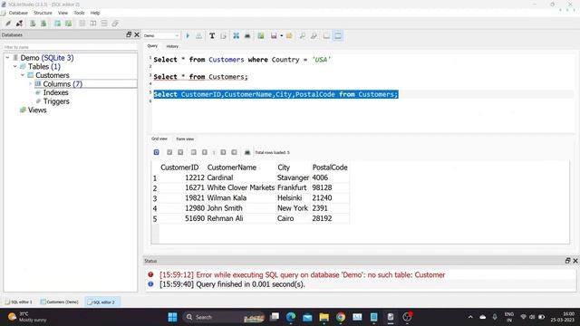Click the green database icon in main toolbar
Viewport: 580px width, 326px height.
pos(43,24)
